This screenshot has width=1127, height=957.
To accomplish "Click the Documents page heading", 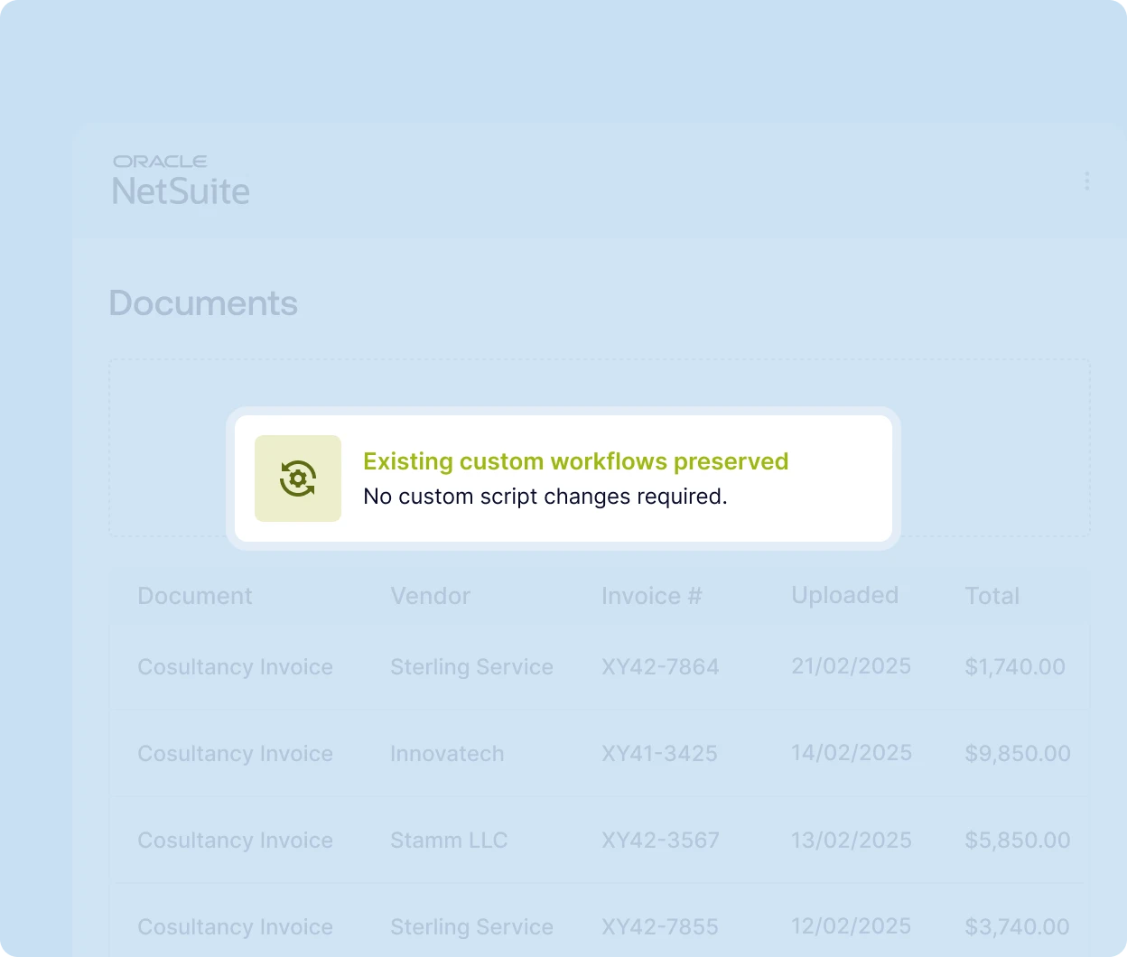I will (x=203, y=303).
